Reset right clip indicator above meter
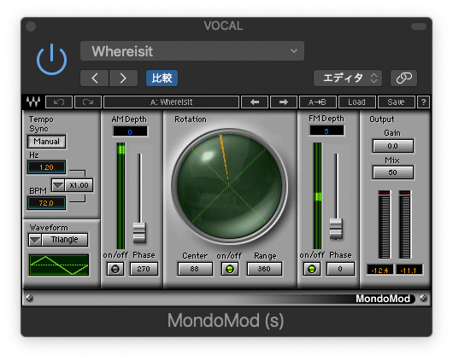 point(404,192)
